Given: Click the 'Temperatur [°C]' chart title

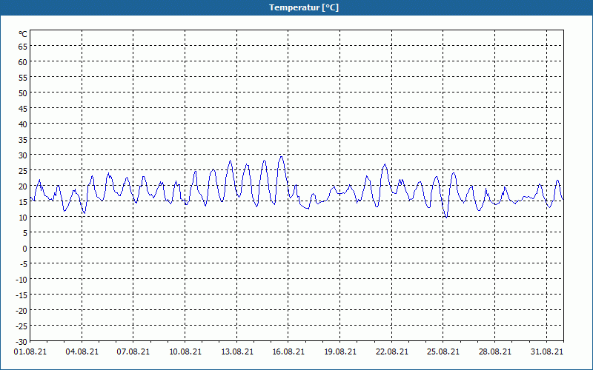Looking at the screenshot, I should click(x=304, y=7).
